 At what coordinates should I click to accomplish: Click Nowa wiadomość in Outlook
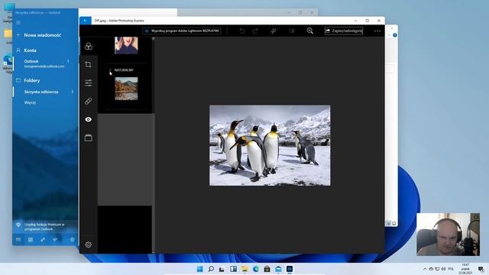tap(43, 35)
